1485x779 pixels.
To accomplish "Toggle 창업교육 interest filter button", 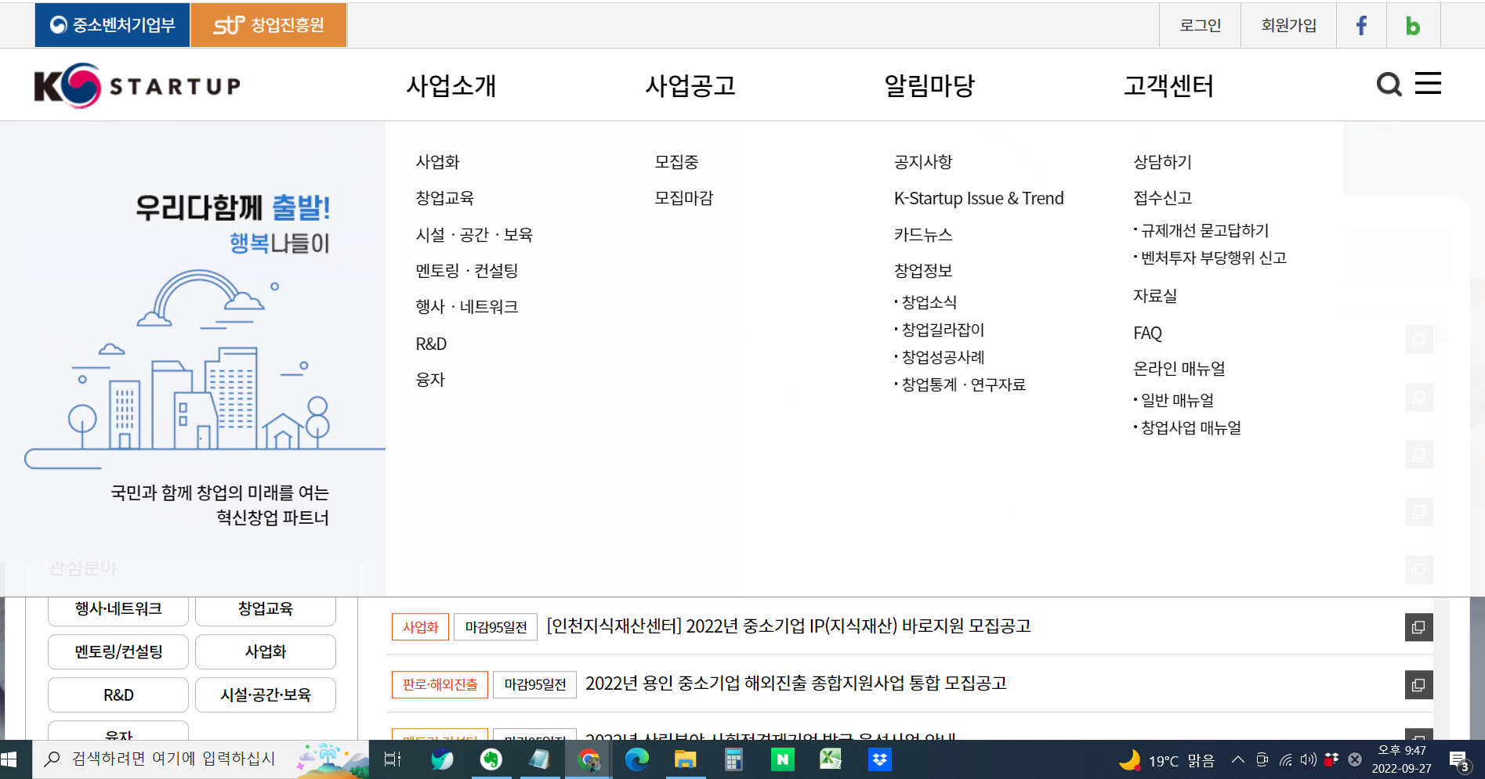I will click(266, 609).
